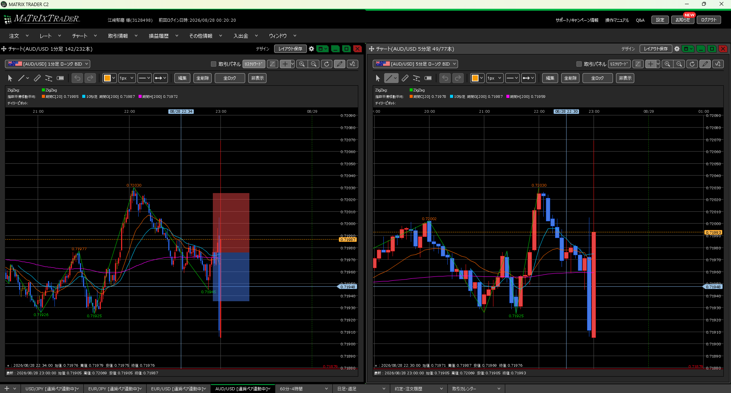Redo drawing in the 1分足 chart
731x393 pixels.
pyautogui.click(x=90, y=78)
